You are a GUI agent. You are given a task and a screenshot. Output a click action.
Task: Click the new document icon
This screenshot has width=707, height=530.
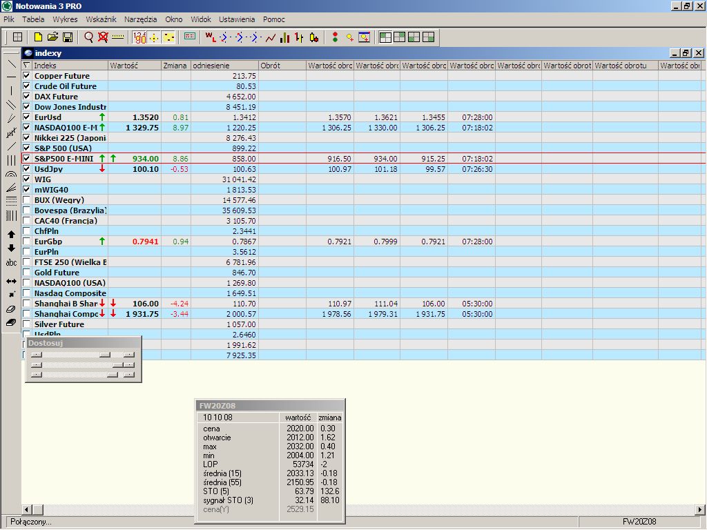[38, 37]
